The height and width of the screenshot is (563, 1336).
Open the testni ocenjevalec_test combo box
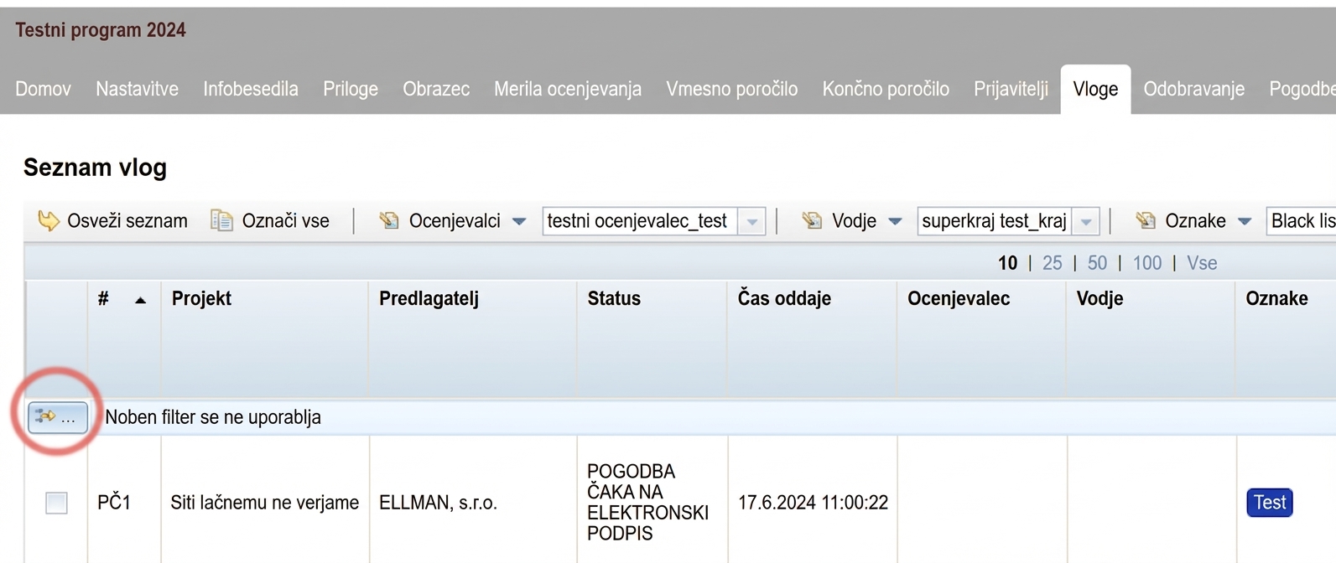click(x=653, y=221)
